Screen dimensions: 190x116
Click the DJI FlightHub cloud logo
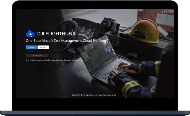point(30,34)
